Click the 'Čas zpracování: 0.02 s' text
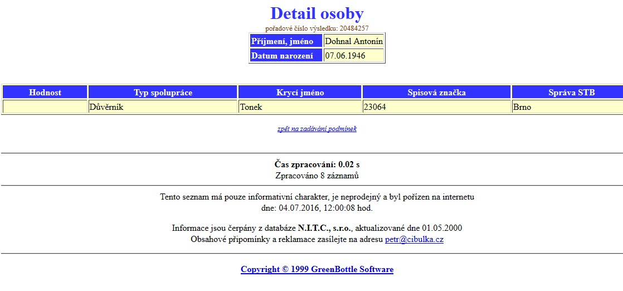 (317, 164)
